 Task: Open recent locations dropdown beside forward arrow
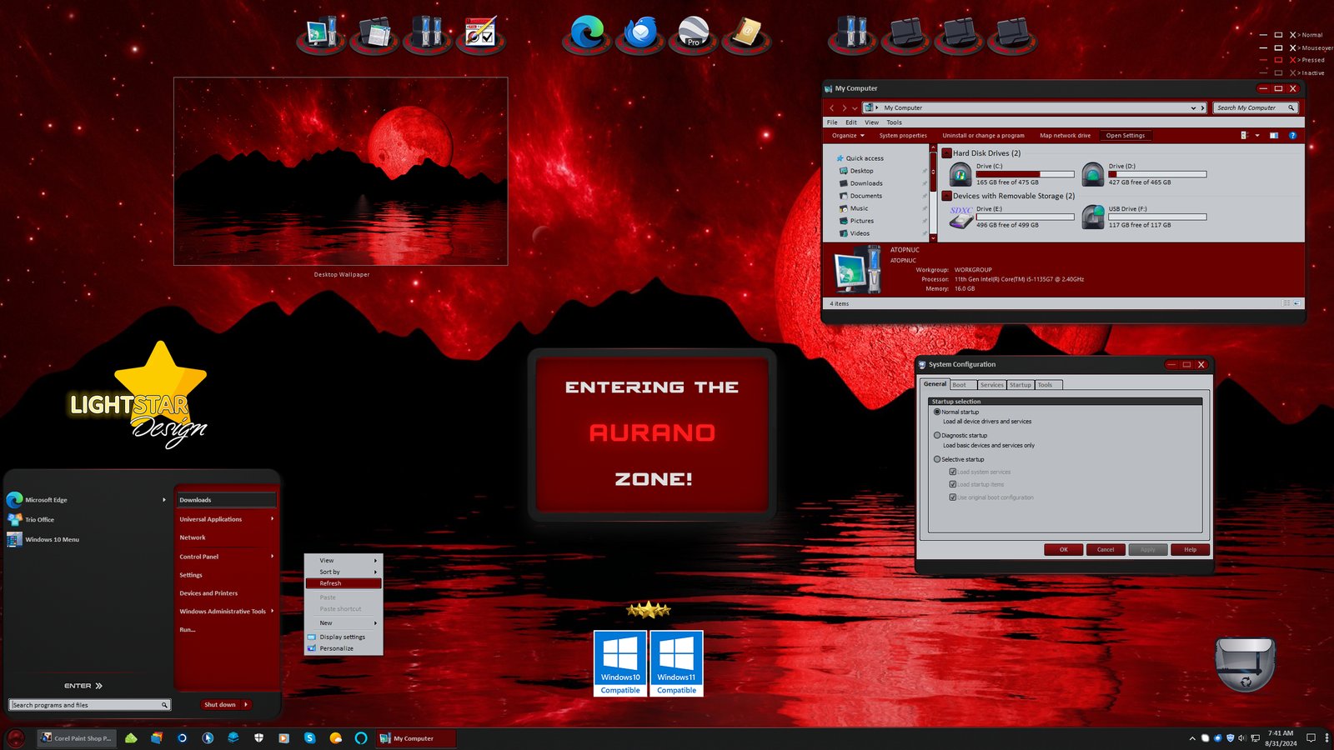pyautogui.click(x=855, y=108)
